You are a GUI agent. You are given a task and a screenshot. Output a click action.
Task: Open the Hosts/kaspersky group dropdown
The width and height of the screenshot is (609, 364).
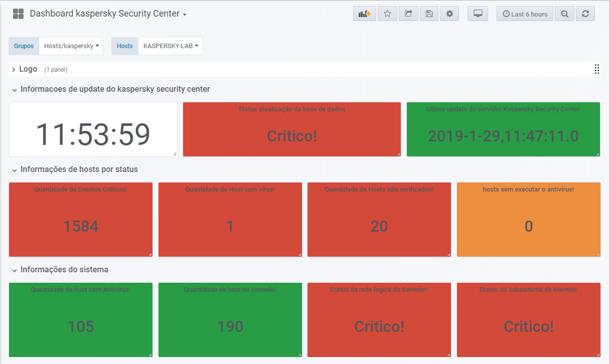tap(71, 46)
